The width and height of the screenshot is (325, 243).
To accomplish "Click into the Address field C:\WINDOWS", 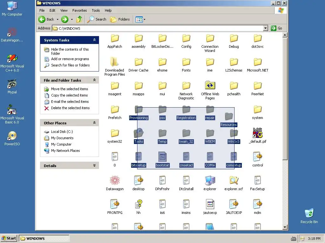I will pos(157,28).
